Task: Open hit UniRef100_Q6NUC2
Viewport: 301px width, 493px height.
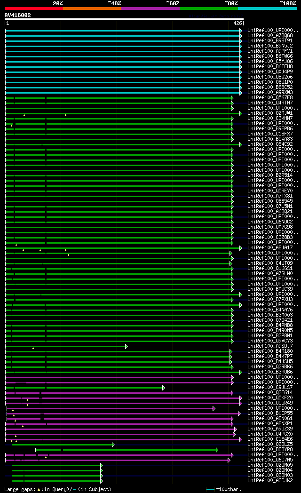Action: (x=270, y=222)
